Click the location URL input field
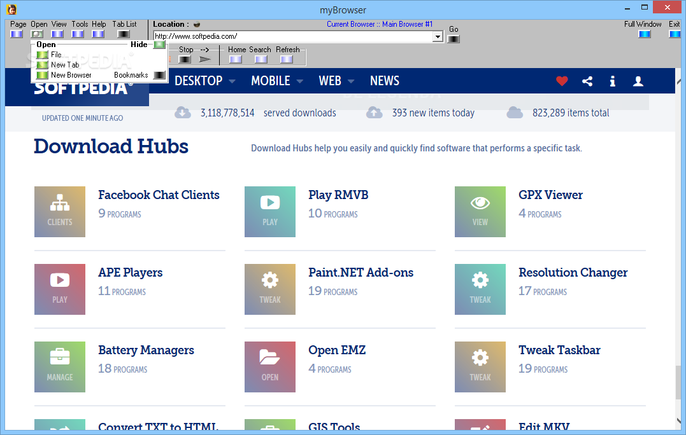This screenshot has width=686, height=435. (293, 36)
